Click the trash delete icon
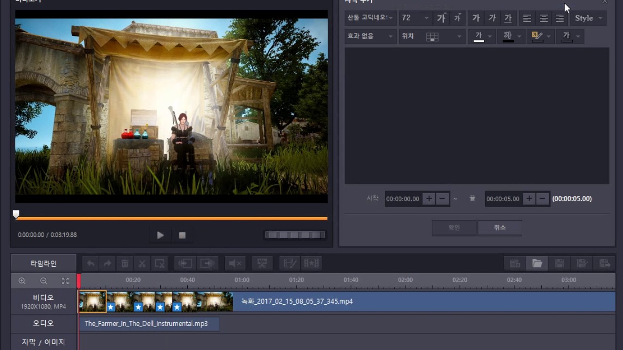 click(125, 263)
